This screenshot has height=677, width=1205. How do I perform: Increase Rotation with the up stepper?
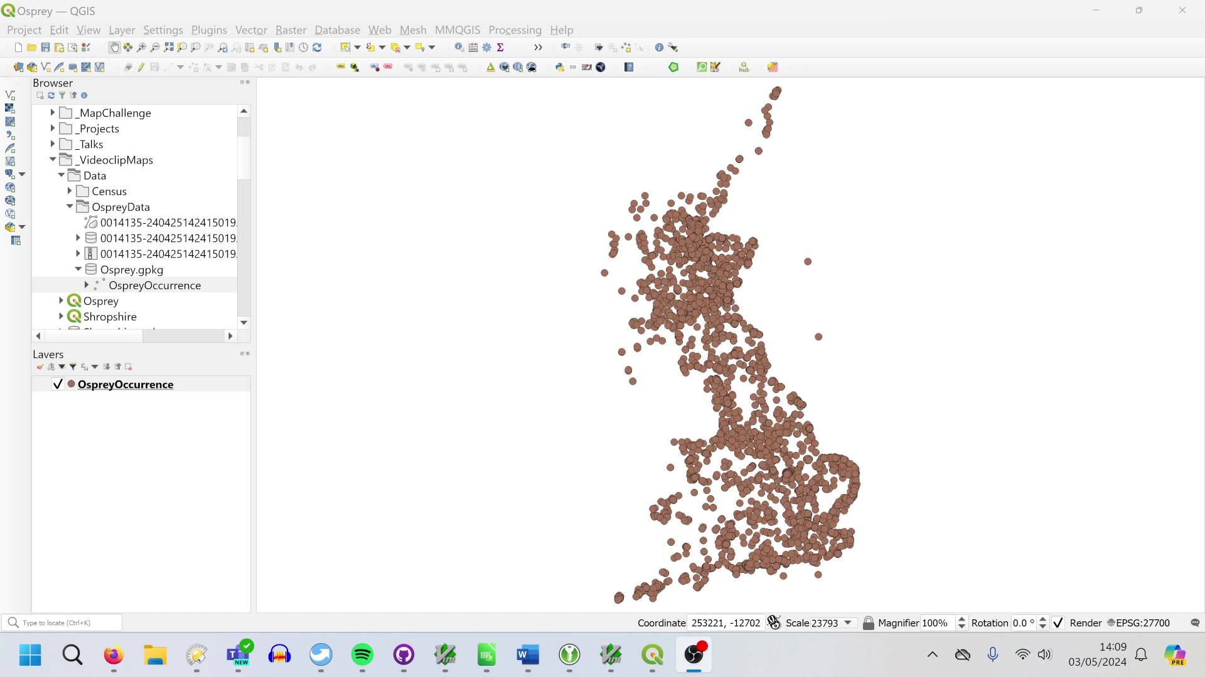click(x=1042, y=619)
